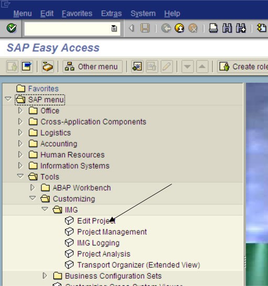Click the Find Next binoculars-plus icon

point(241,28)
